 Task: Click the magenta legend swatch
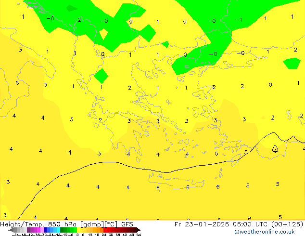(x=38, y=230)
